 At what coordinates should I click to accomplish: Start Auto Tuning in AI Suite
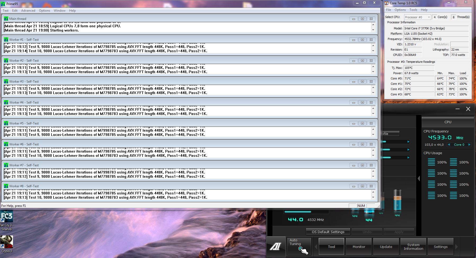point(299,247)
